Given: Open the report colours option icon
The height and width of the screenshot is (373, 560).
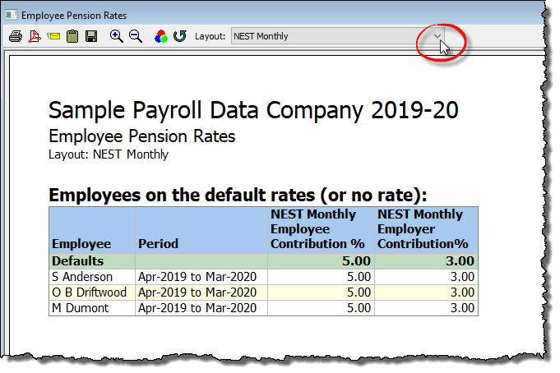Looking at the screenshot, I should coord(161,36).
